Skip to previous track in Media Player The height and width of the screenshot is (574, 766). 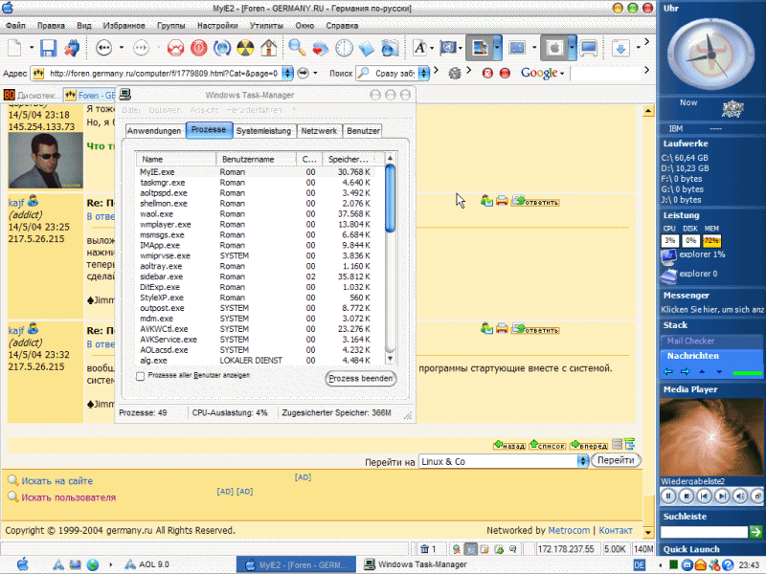click(704, 496)
